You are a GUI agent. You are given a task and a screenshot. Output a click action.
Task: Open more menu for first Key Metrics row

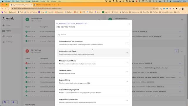click(x=180, y=63)
